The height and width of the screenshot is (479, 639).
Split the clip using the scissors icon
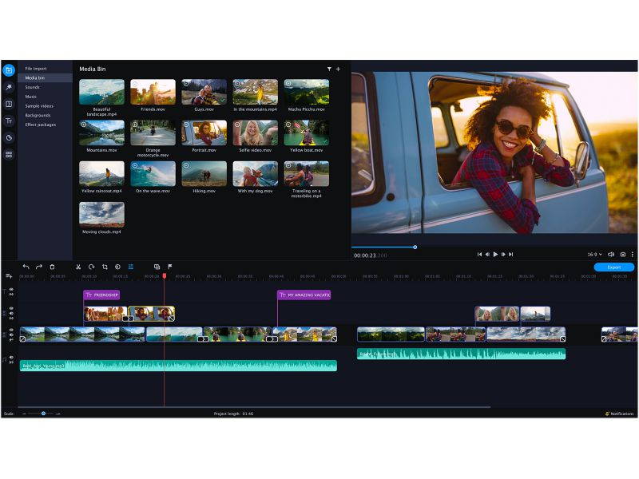(78, 266)
